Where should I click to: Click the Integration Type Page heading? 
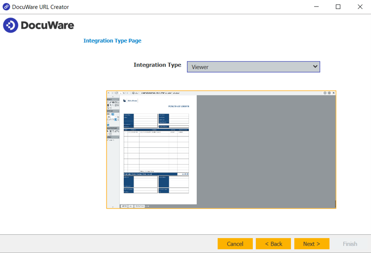click(112, 41)
